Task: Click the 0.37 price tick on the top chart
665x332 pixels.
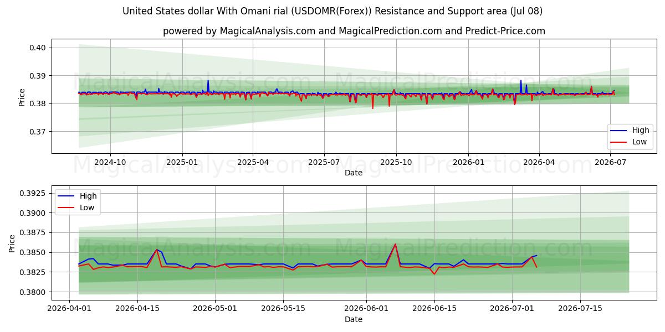Action: point(38,132)
